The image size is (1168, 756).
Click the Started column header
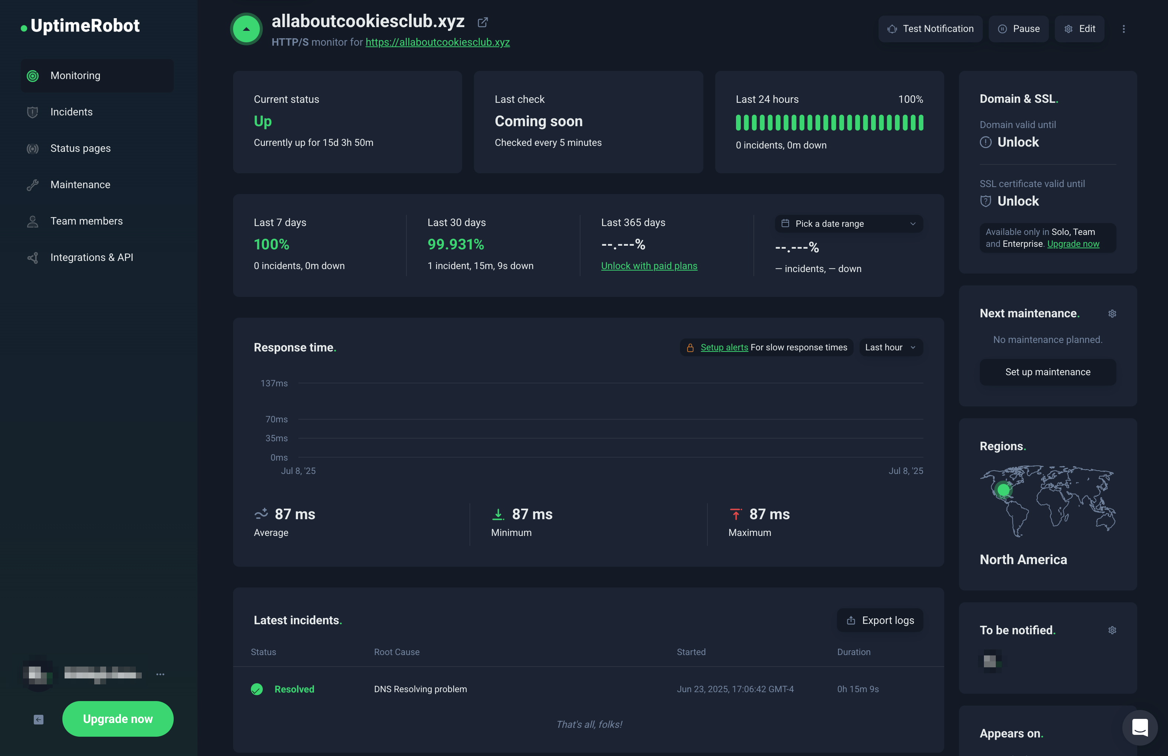[691, 652]
